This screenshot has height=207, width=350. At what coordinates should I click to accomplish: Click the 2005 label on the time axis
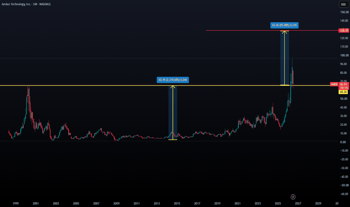point(76,203)
